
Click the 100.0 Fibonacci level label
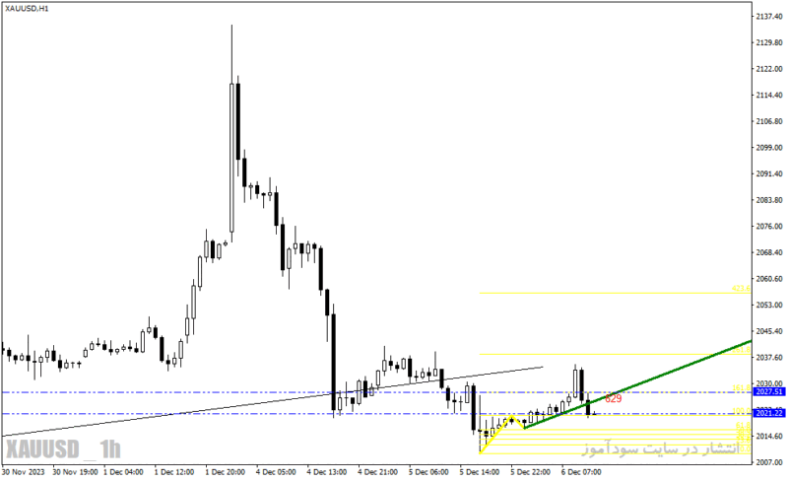[741, 411]
